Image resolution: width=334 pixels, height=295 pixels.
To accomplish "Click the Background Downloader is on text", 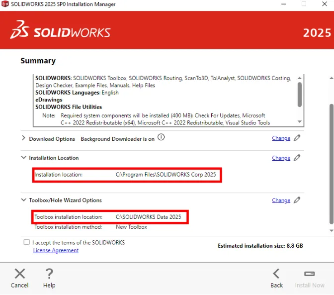I will pyautogui.click(x=118, y=139).
